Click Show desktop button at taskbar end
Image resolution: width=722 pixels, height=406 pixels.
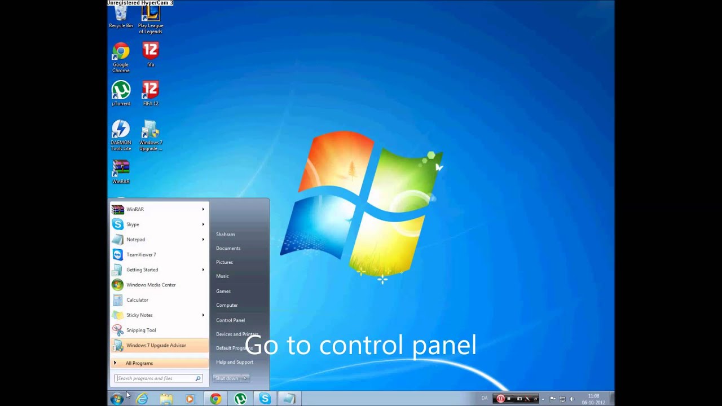[x=611, y=399]
